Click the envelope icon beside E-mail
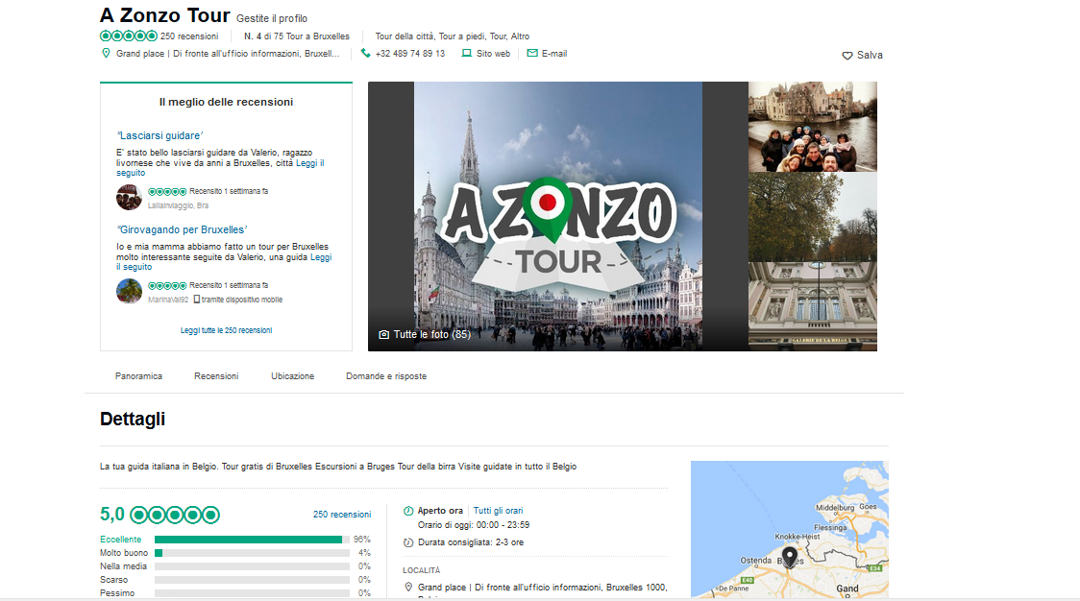 point(532,53)
